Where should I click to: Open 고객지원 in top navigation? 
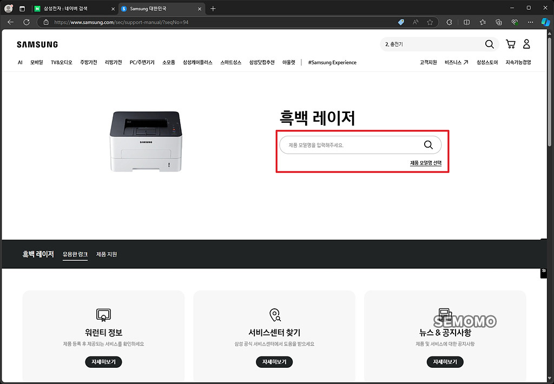tap(428, 63)
